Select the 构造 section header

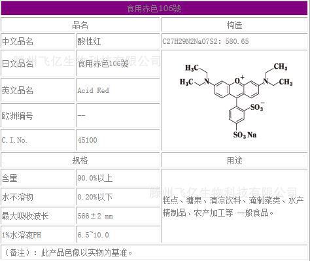click(235, 25)
